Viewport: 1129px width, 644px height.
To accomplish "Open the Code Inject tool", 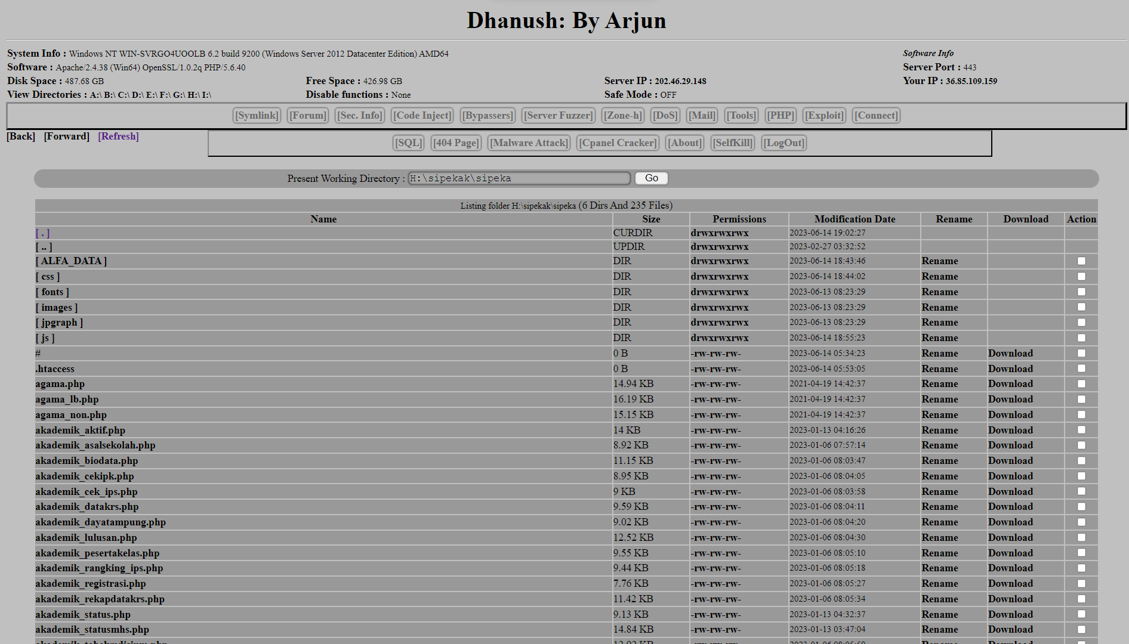I will click(x=422, y=116).
